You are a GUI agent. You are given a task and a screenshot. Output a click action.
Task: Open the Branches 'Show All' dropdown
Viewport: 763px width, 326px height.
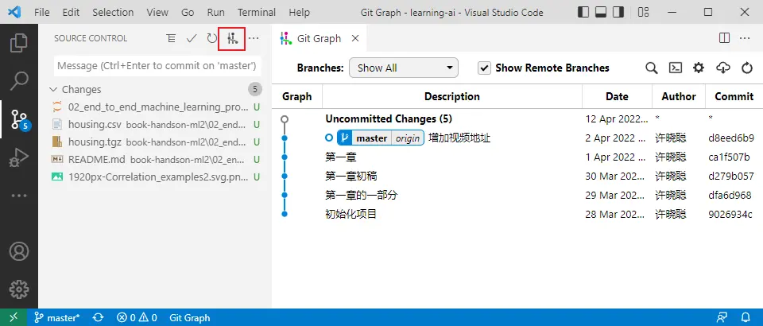pyautogui.click(x=403, y=68)
